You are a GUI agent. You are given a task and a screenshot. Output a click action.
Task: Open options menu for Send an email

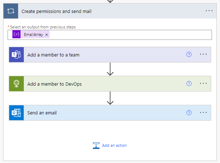203,113
